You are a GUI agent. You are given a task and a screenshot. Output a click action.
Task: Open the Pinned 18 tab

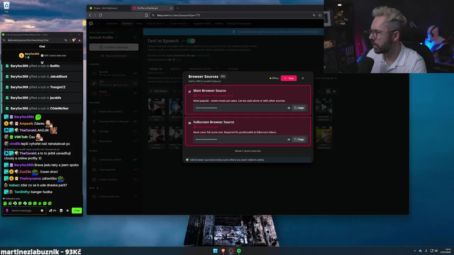[155, 69]
